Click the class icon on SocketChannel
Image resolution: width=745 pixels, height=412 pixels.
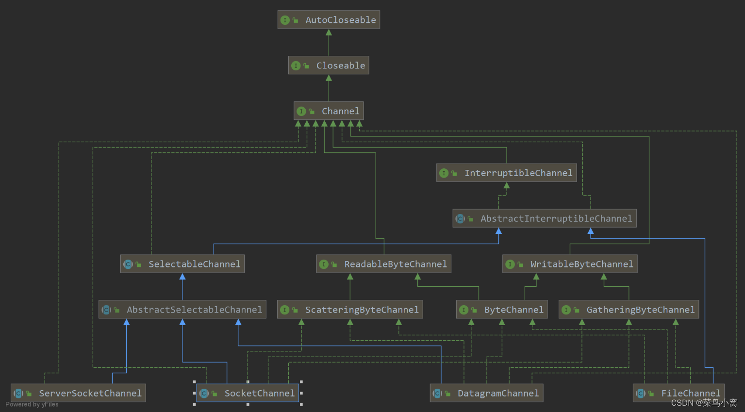[x=204, y=393]
